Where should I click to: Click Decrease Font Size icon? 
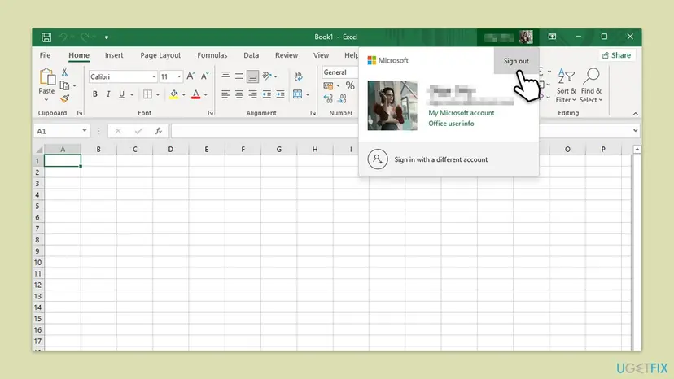click(205, 76)
